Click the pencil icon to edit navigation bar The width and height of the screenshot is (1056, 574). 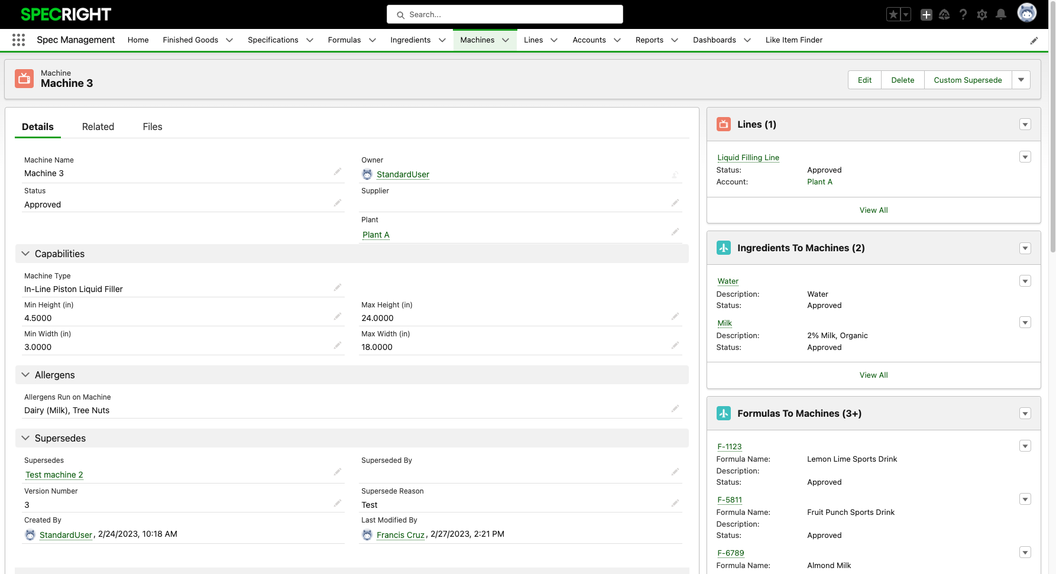[x=1034, y=41]
